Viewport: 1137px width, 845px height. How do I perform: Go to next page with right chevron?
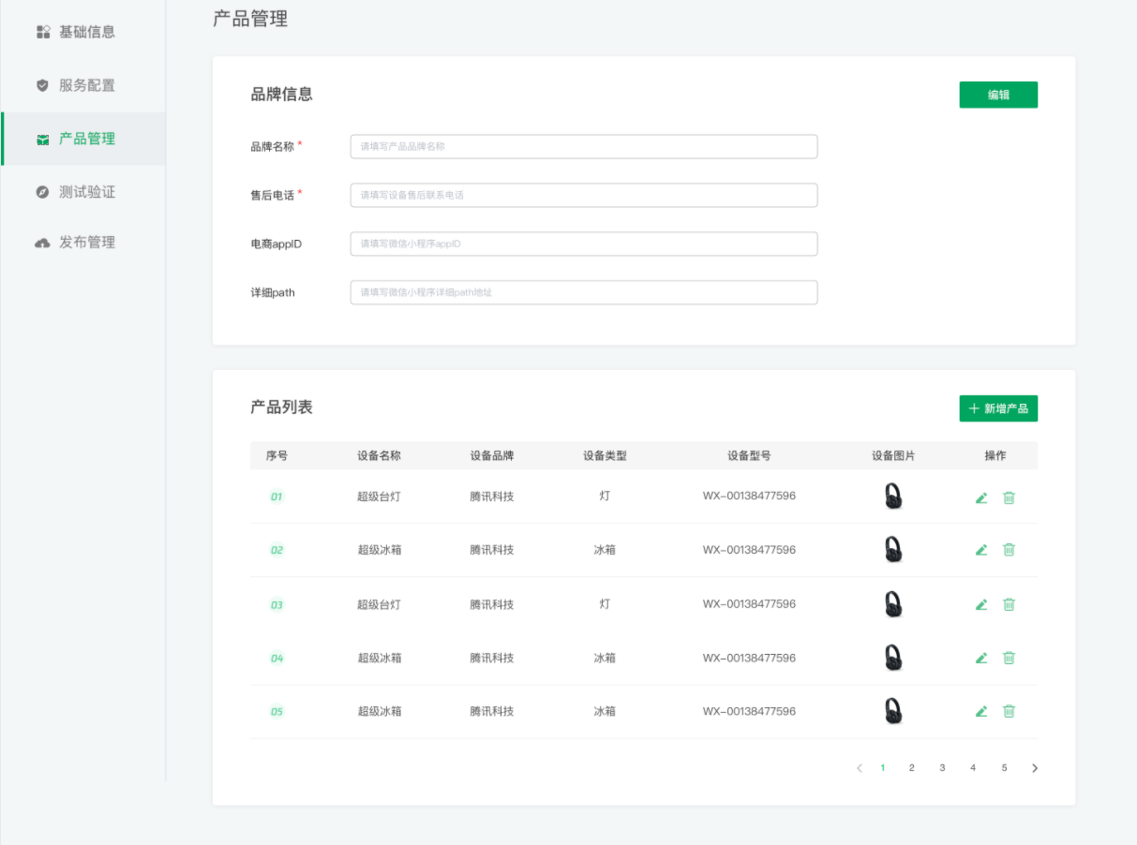[x=1035, y=768]
